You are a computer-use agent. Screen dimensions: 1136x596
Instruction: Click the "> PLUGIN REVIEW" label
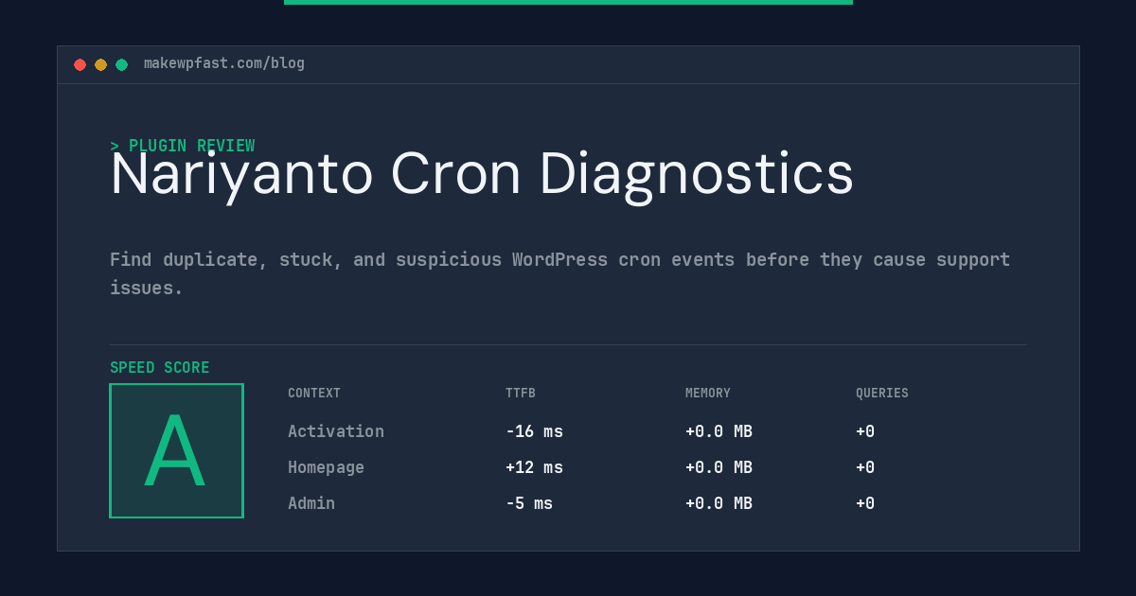tap(182, 146)
